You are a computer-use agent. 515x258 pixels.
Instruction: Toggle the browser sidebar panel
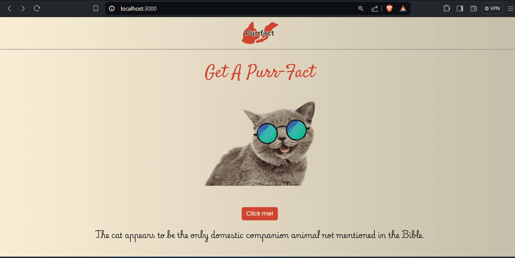coord(460,8)
